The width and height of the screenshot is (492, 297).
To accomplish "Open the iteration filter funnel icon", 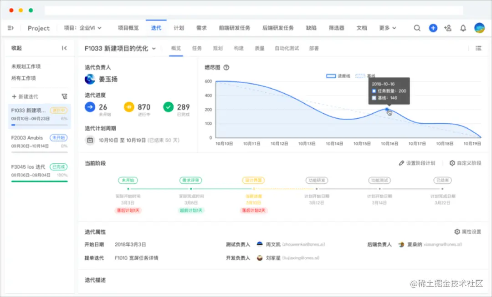I will tap(64, 96).
